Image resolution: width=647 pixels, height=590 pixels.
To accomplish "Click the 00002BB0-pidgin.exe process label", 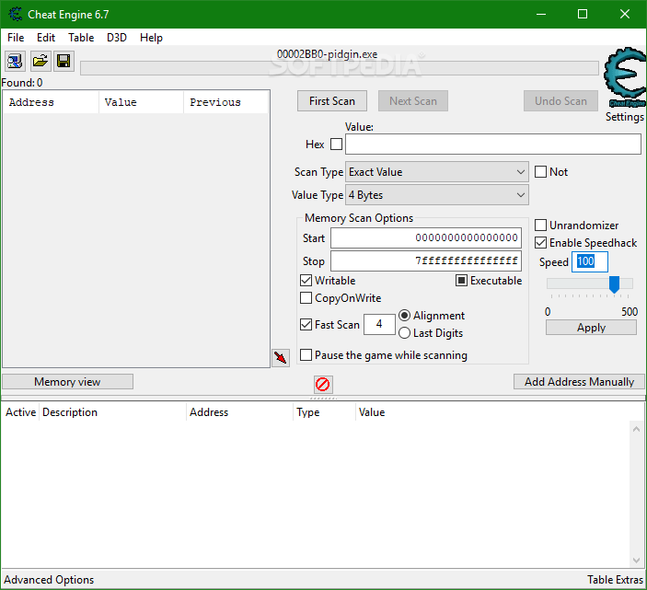I will [x=328, y=54].
